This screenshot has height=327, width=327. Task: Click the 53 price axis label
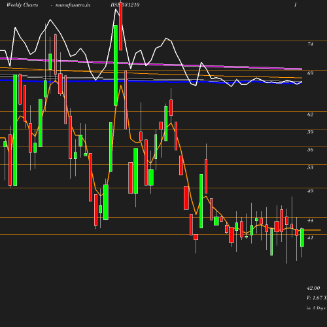point(311,167)
